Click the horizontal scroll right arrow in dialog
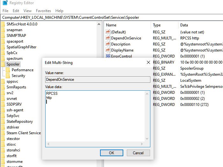 point(142,144)
